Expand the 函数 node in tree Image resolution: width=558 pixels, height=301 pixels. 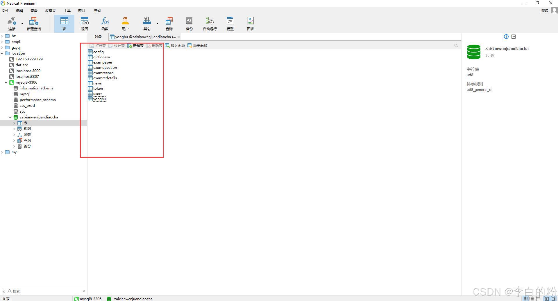(14, 135)
